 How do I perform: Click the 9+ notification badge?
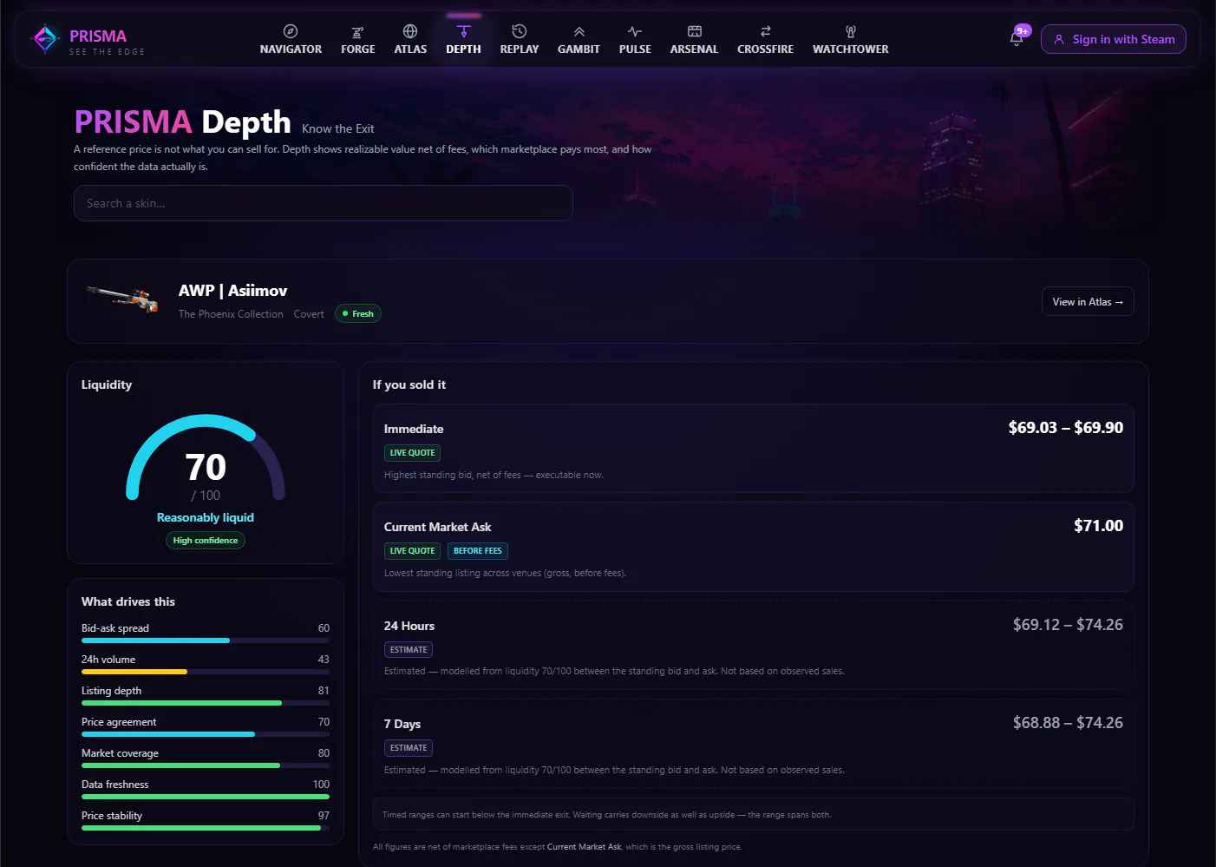[x=1023, y=30]
